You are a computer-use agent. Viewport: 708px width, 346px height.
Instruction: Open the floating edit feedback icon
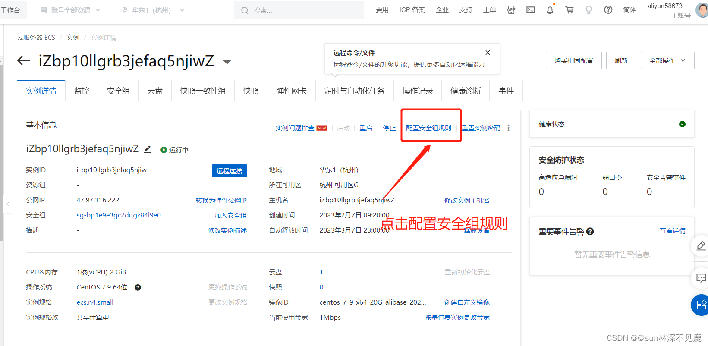click(701, 246)
